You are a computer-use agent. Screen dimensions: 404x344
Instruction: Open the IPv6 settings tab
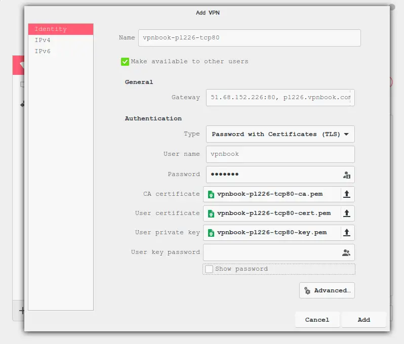point(61,51)
